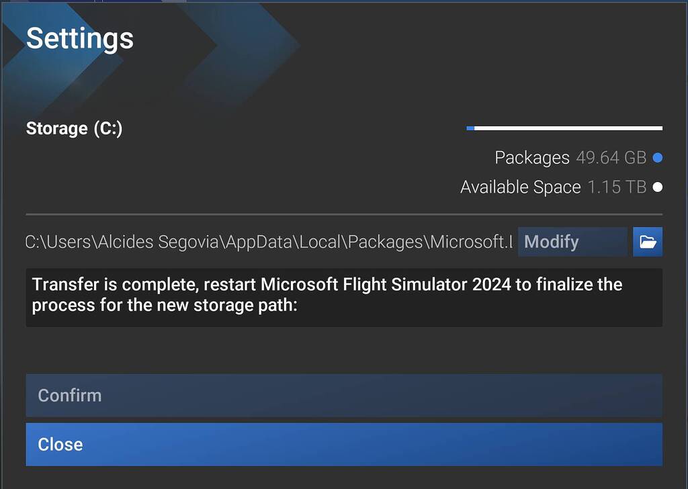
Task: Click the Storage (C:) section label
Action: (x=74, y=128)
